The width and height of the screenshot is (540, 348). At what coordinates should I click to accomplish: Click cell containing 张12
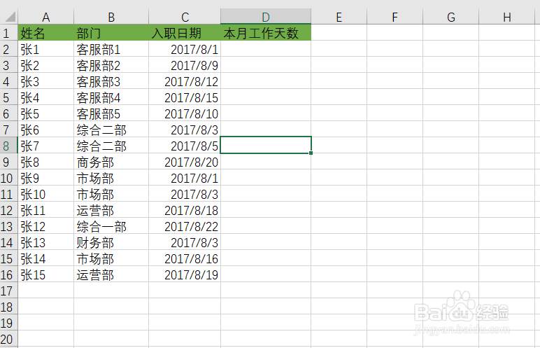pos(45,226)
